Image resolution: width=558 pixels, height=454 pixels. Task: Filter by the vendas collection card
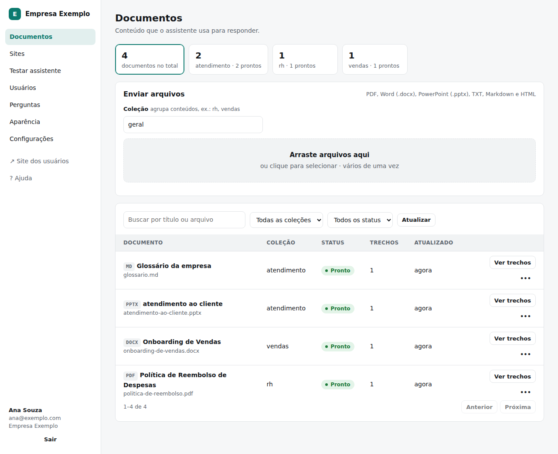point(375,59)
